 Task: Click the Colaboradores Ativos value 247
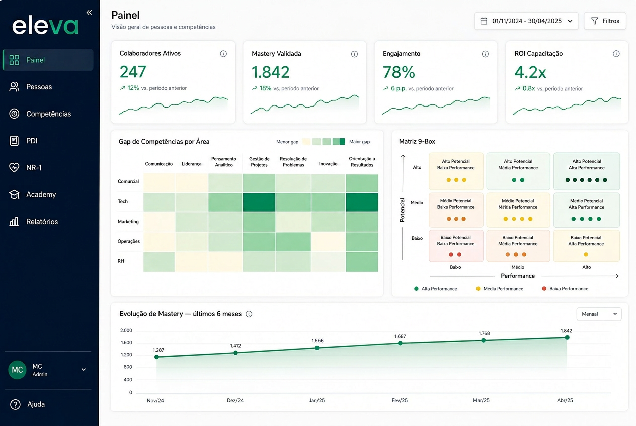pos(133,72)
